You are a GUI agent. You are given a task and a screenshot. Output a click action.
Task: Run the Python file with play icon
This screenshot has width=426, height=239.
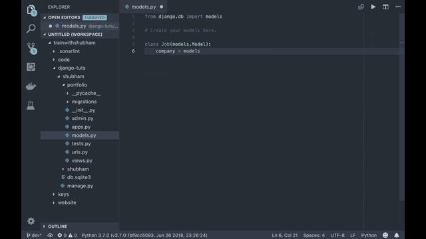pyautogui.click(x=373, y=7)
